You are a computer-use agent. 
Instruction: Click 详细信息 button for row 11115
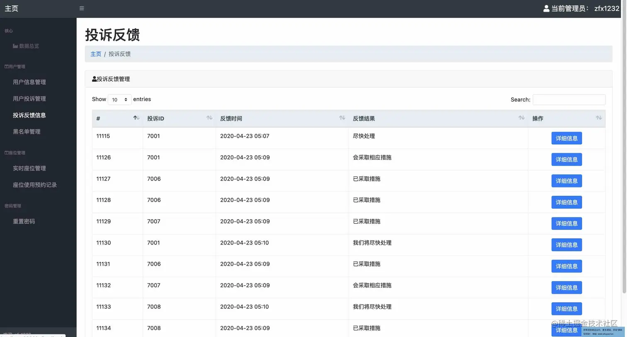pos(566,138)
